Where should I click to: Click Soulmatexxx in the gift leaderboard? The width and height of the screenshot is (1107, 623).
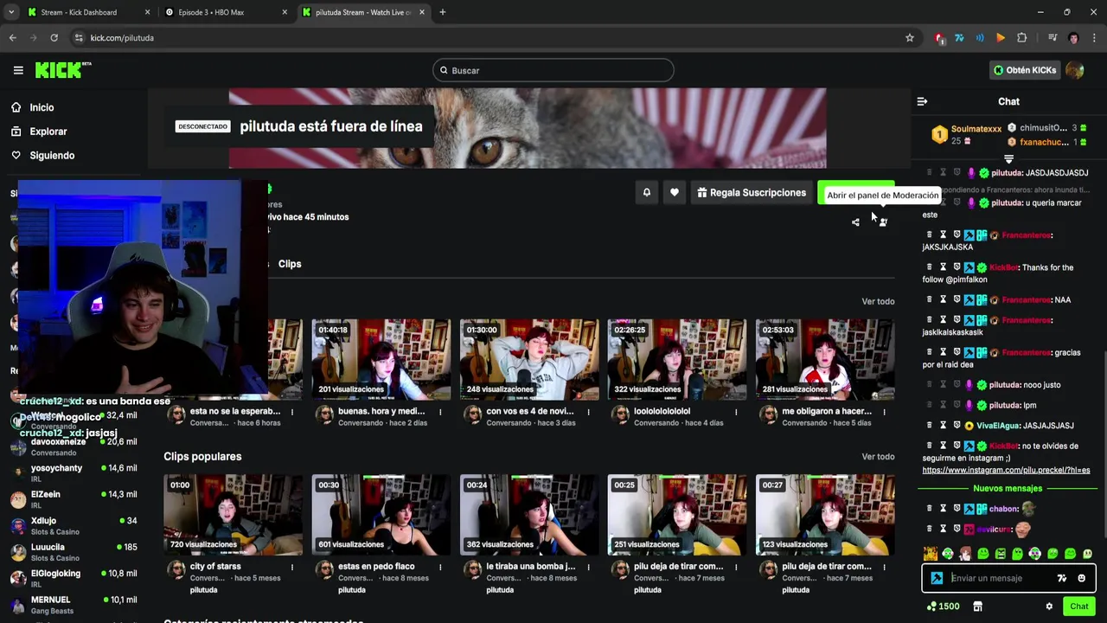coord(976,129)
